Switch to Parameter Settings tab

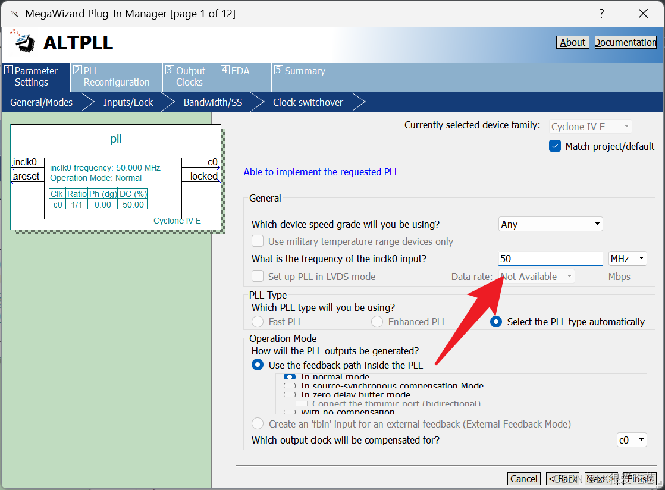pyautogui.click(x=36, y=77)
